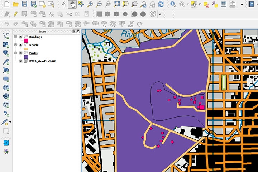
Task: Zoom to full extent
Action: (x=117, y=4)
